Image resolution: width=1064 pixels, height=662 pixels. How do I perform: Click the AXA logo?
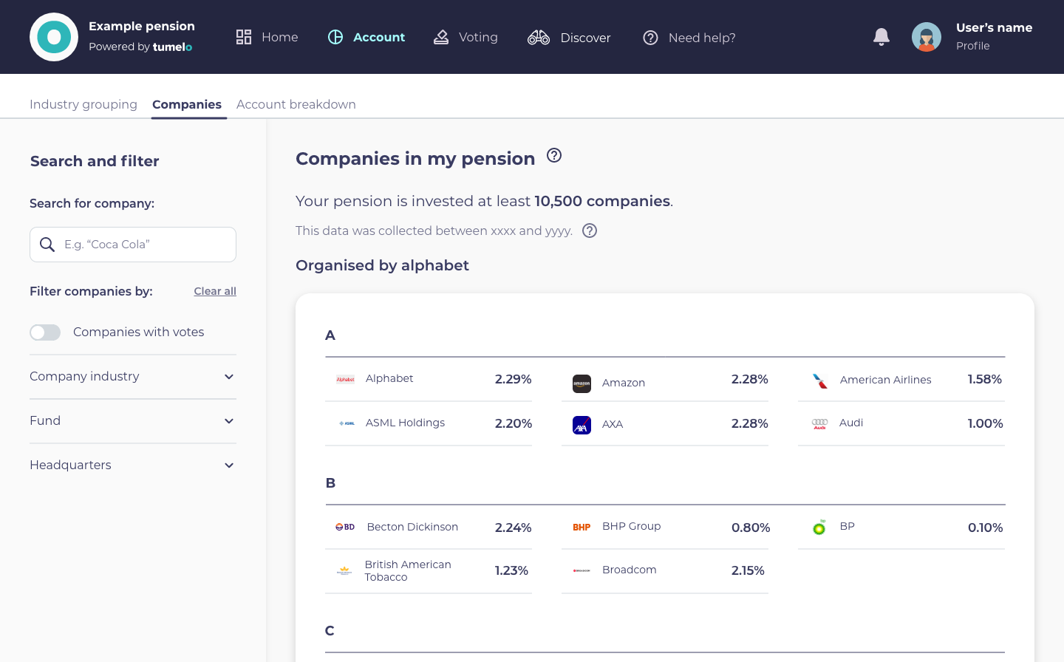(582, 425)
